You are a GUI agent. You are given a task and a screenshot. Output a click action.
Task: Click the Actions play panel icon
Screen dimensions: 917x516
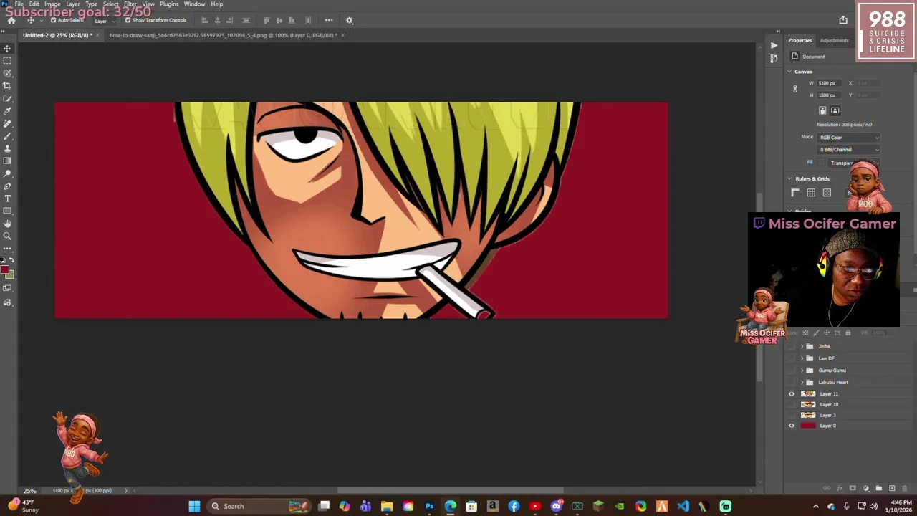pyautogui.click(x=774, y=45)
